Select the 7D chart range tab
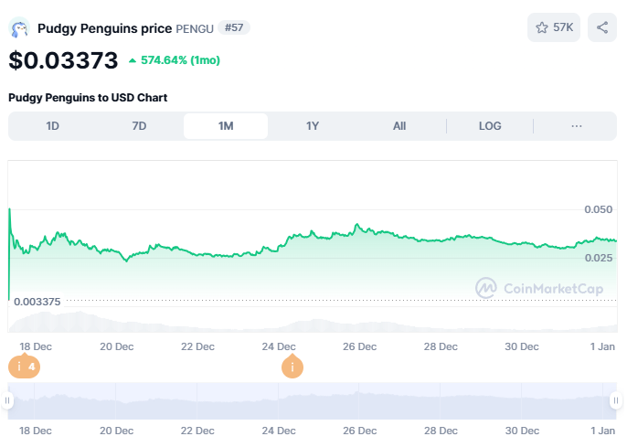Viewport: 627px width, 447px height. (x=139, y=126)
